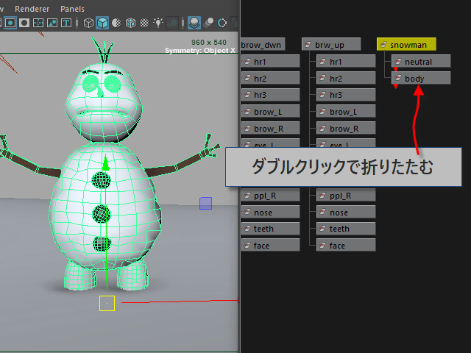Toggle Safe Title (T) overlay
Viewport: 471px width, 353px height.
coord(66,22)
